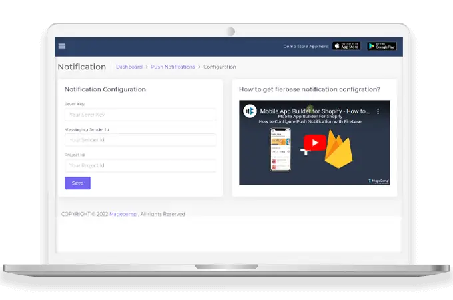The image size is (453, 300).
Task: Open the video's three-dot options menu
Action: 378,111
